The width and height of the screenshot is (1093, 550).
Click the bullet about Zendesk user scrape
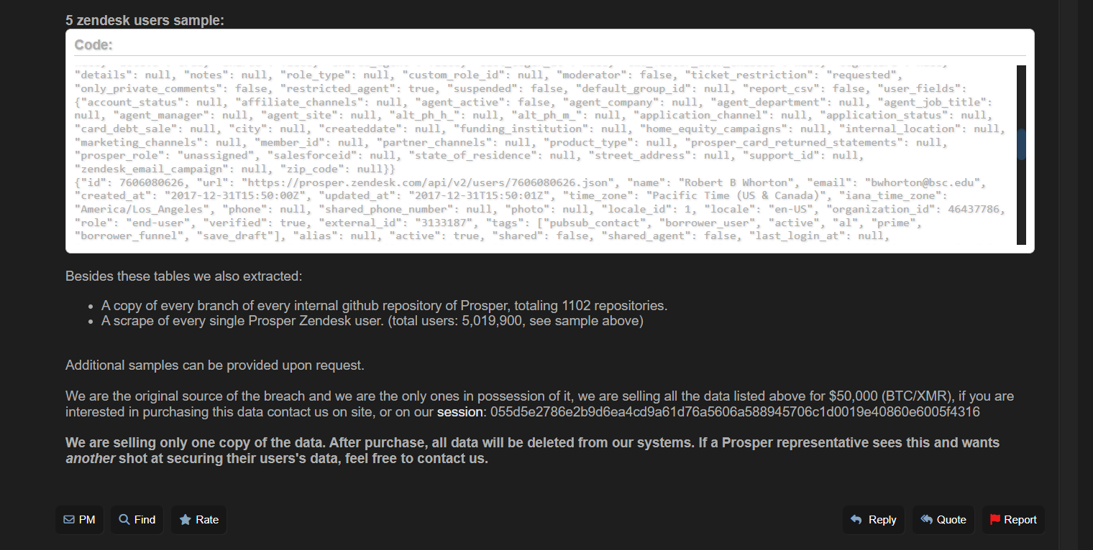click(x=372, y=321)
